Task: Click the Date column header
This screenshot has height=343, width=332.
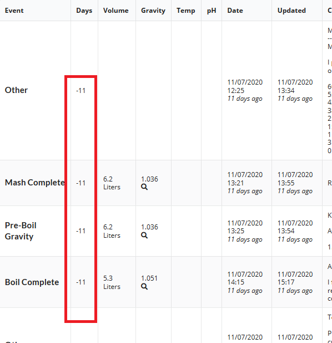Action: tap(235, 11)
